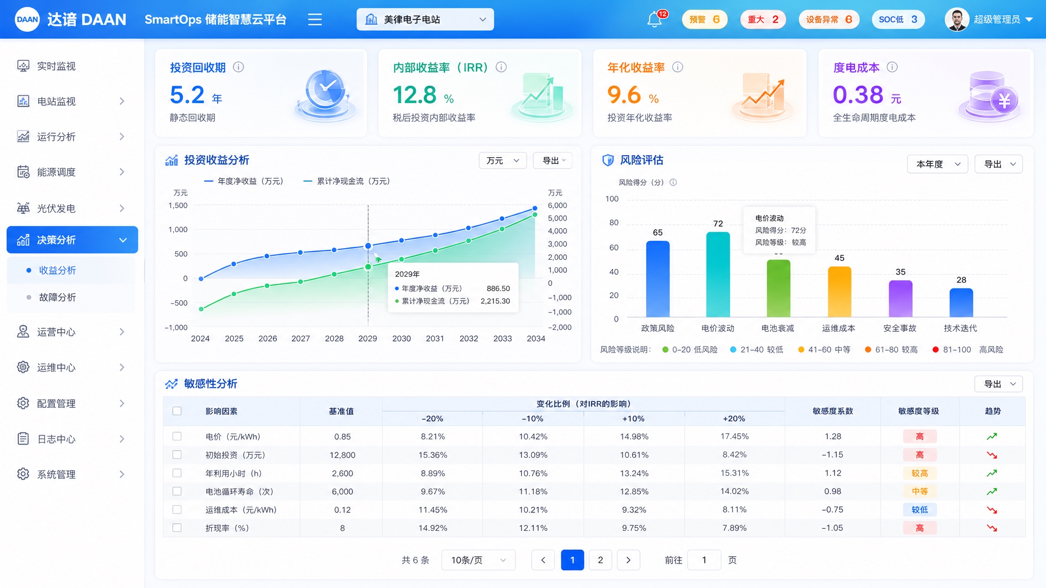This screenshot has width=1046, height=588.
Task: Open the 美律电子电站 station selector dropdown
Action: (x=425, y=19)
